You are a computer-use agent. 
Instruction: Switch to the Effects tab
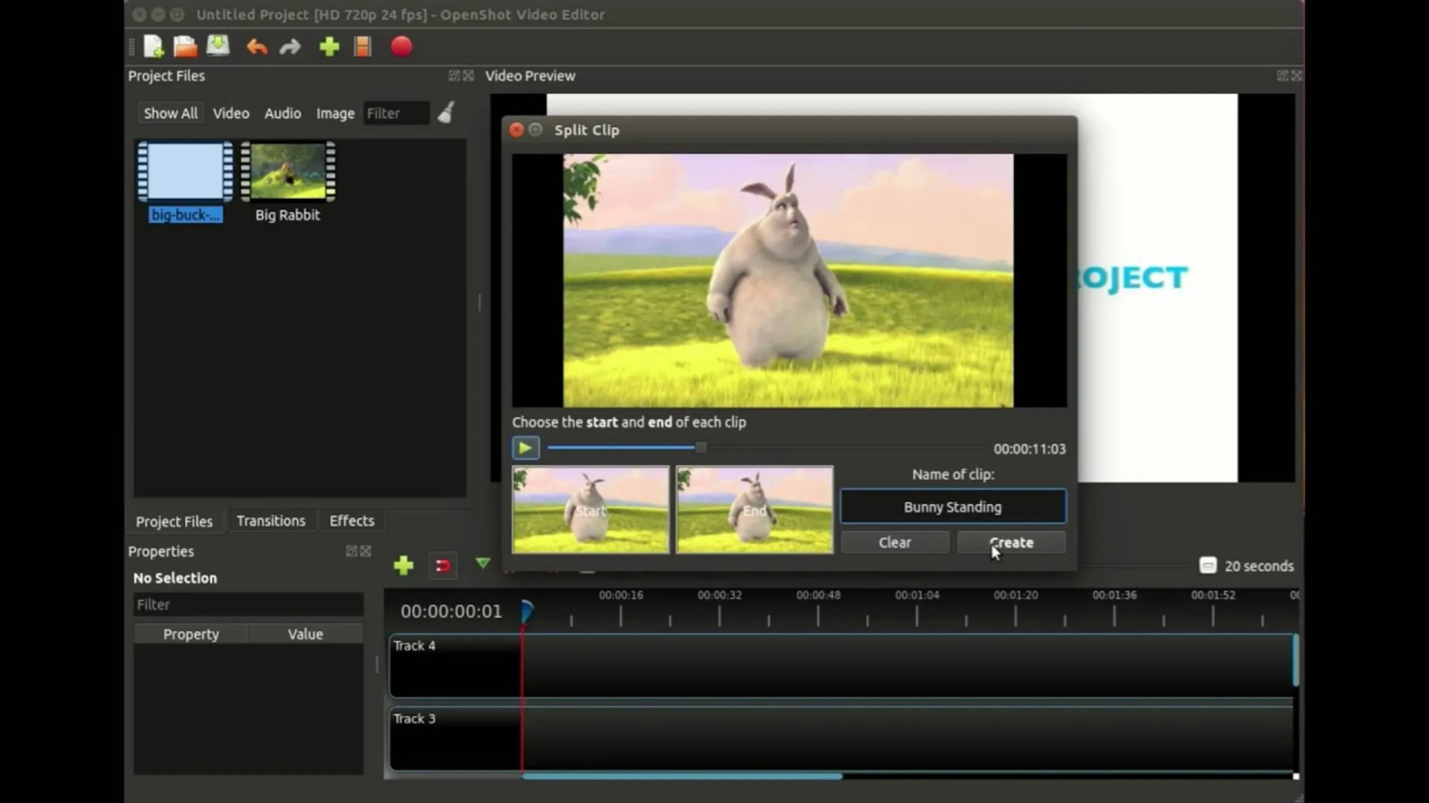point(352,521)
